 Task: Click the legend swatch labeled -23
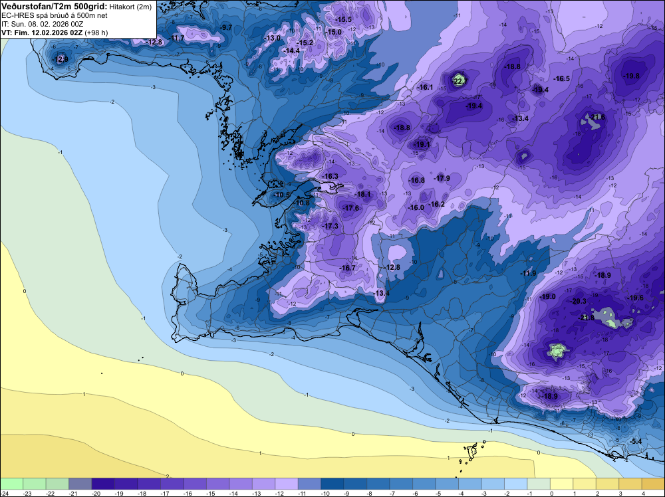point(35,484)
